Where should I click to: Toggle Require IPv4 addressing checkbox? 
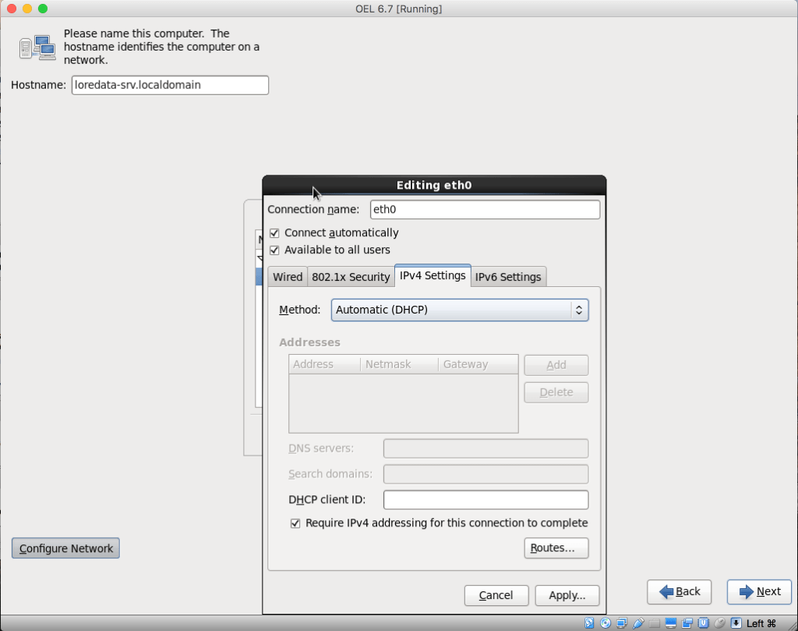pyautogui.click(x=295, y=523)
